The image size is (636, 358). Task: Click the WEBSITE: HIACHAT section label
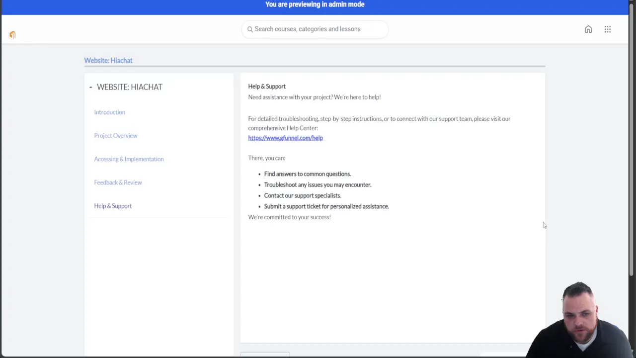[129, 87]
